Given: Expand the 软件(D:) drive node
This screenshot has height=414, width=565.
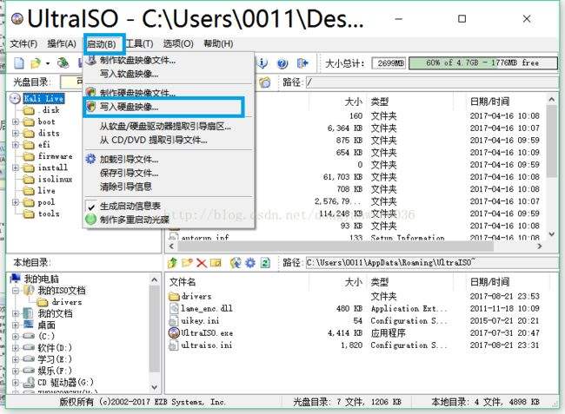Looking at the screenshot, I should tap(15, 348).
